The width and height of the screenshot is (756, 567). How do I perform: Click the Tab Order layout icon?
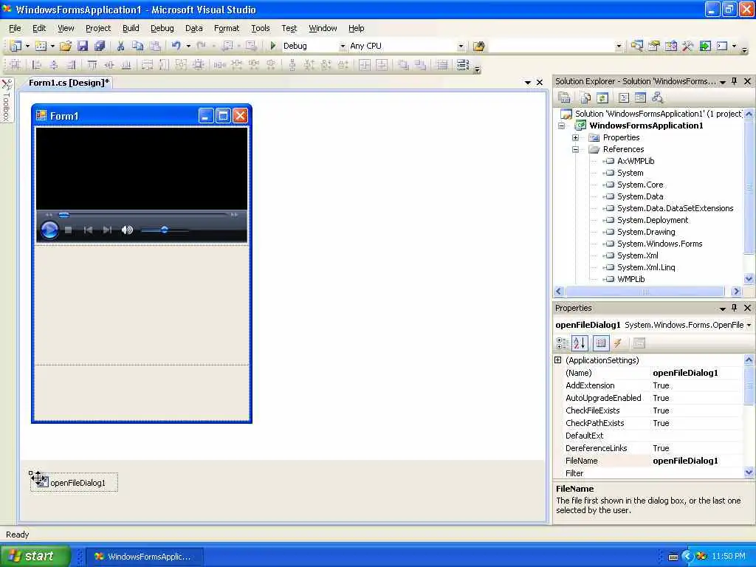(462, 65)
